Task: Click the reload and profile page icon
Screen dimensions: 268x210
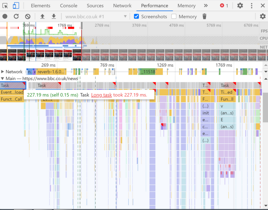Action: [16, 16]
